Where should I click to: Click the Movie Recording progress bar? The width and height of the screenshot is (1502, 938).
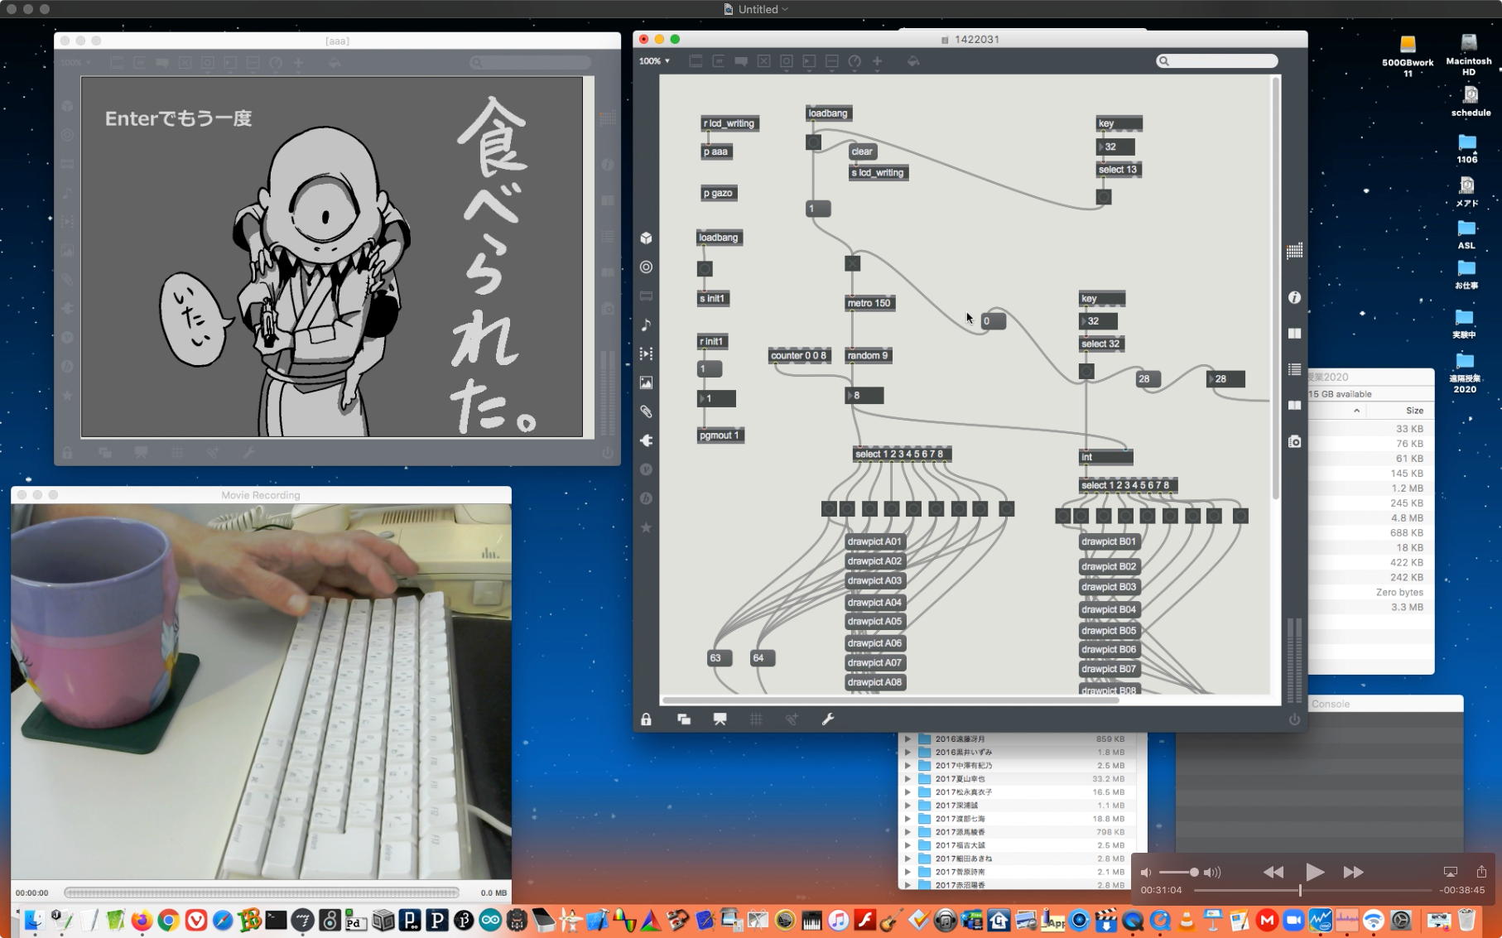click(262, 892)
